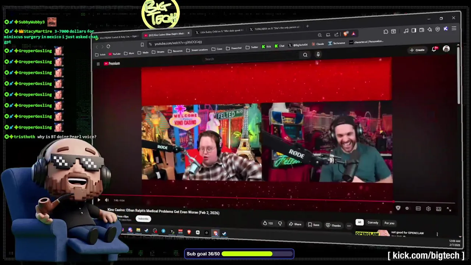Open a new browser tab with plus button
The width and height of the screenshot is (471, 265).
click(307, 26)
